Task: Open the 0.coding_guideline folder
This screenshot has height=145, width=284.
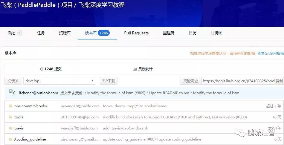Action: (x=30, y=139)
